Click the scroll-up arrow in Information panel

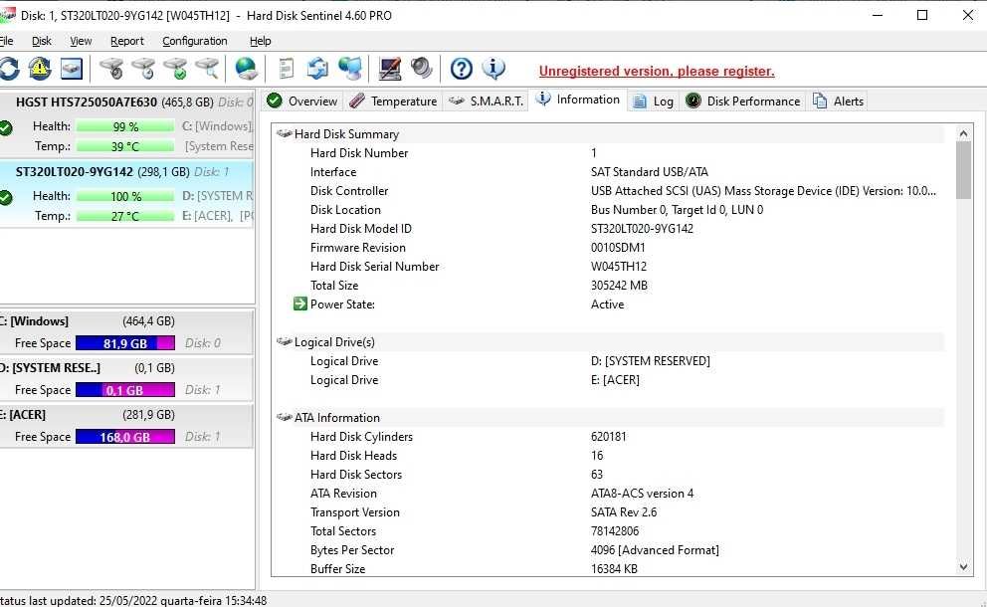pyautogui.click(x=963, y=133)
